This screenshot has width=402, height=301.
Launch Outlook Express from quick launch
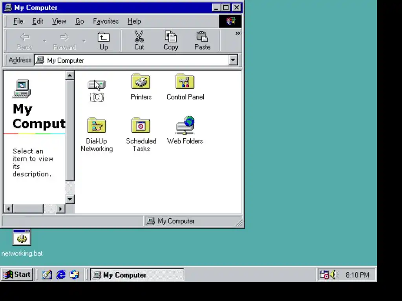click(75, 275)
